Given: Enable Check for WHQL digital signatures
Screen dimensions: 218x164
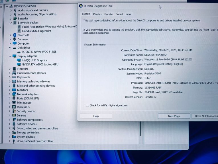Looking at the screenshot, I should 87,105.
